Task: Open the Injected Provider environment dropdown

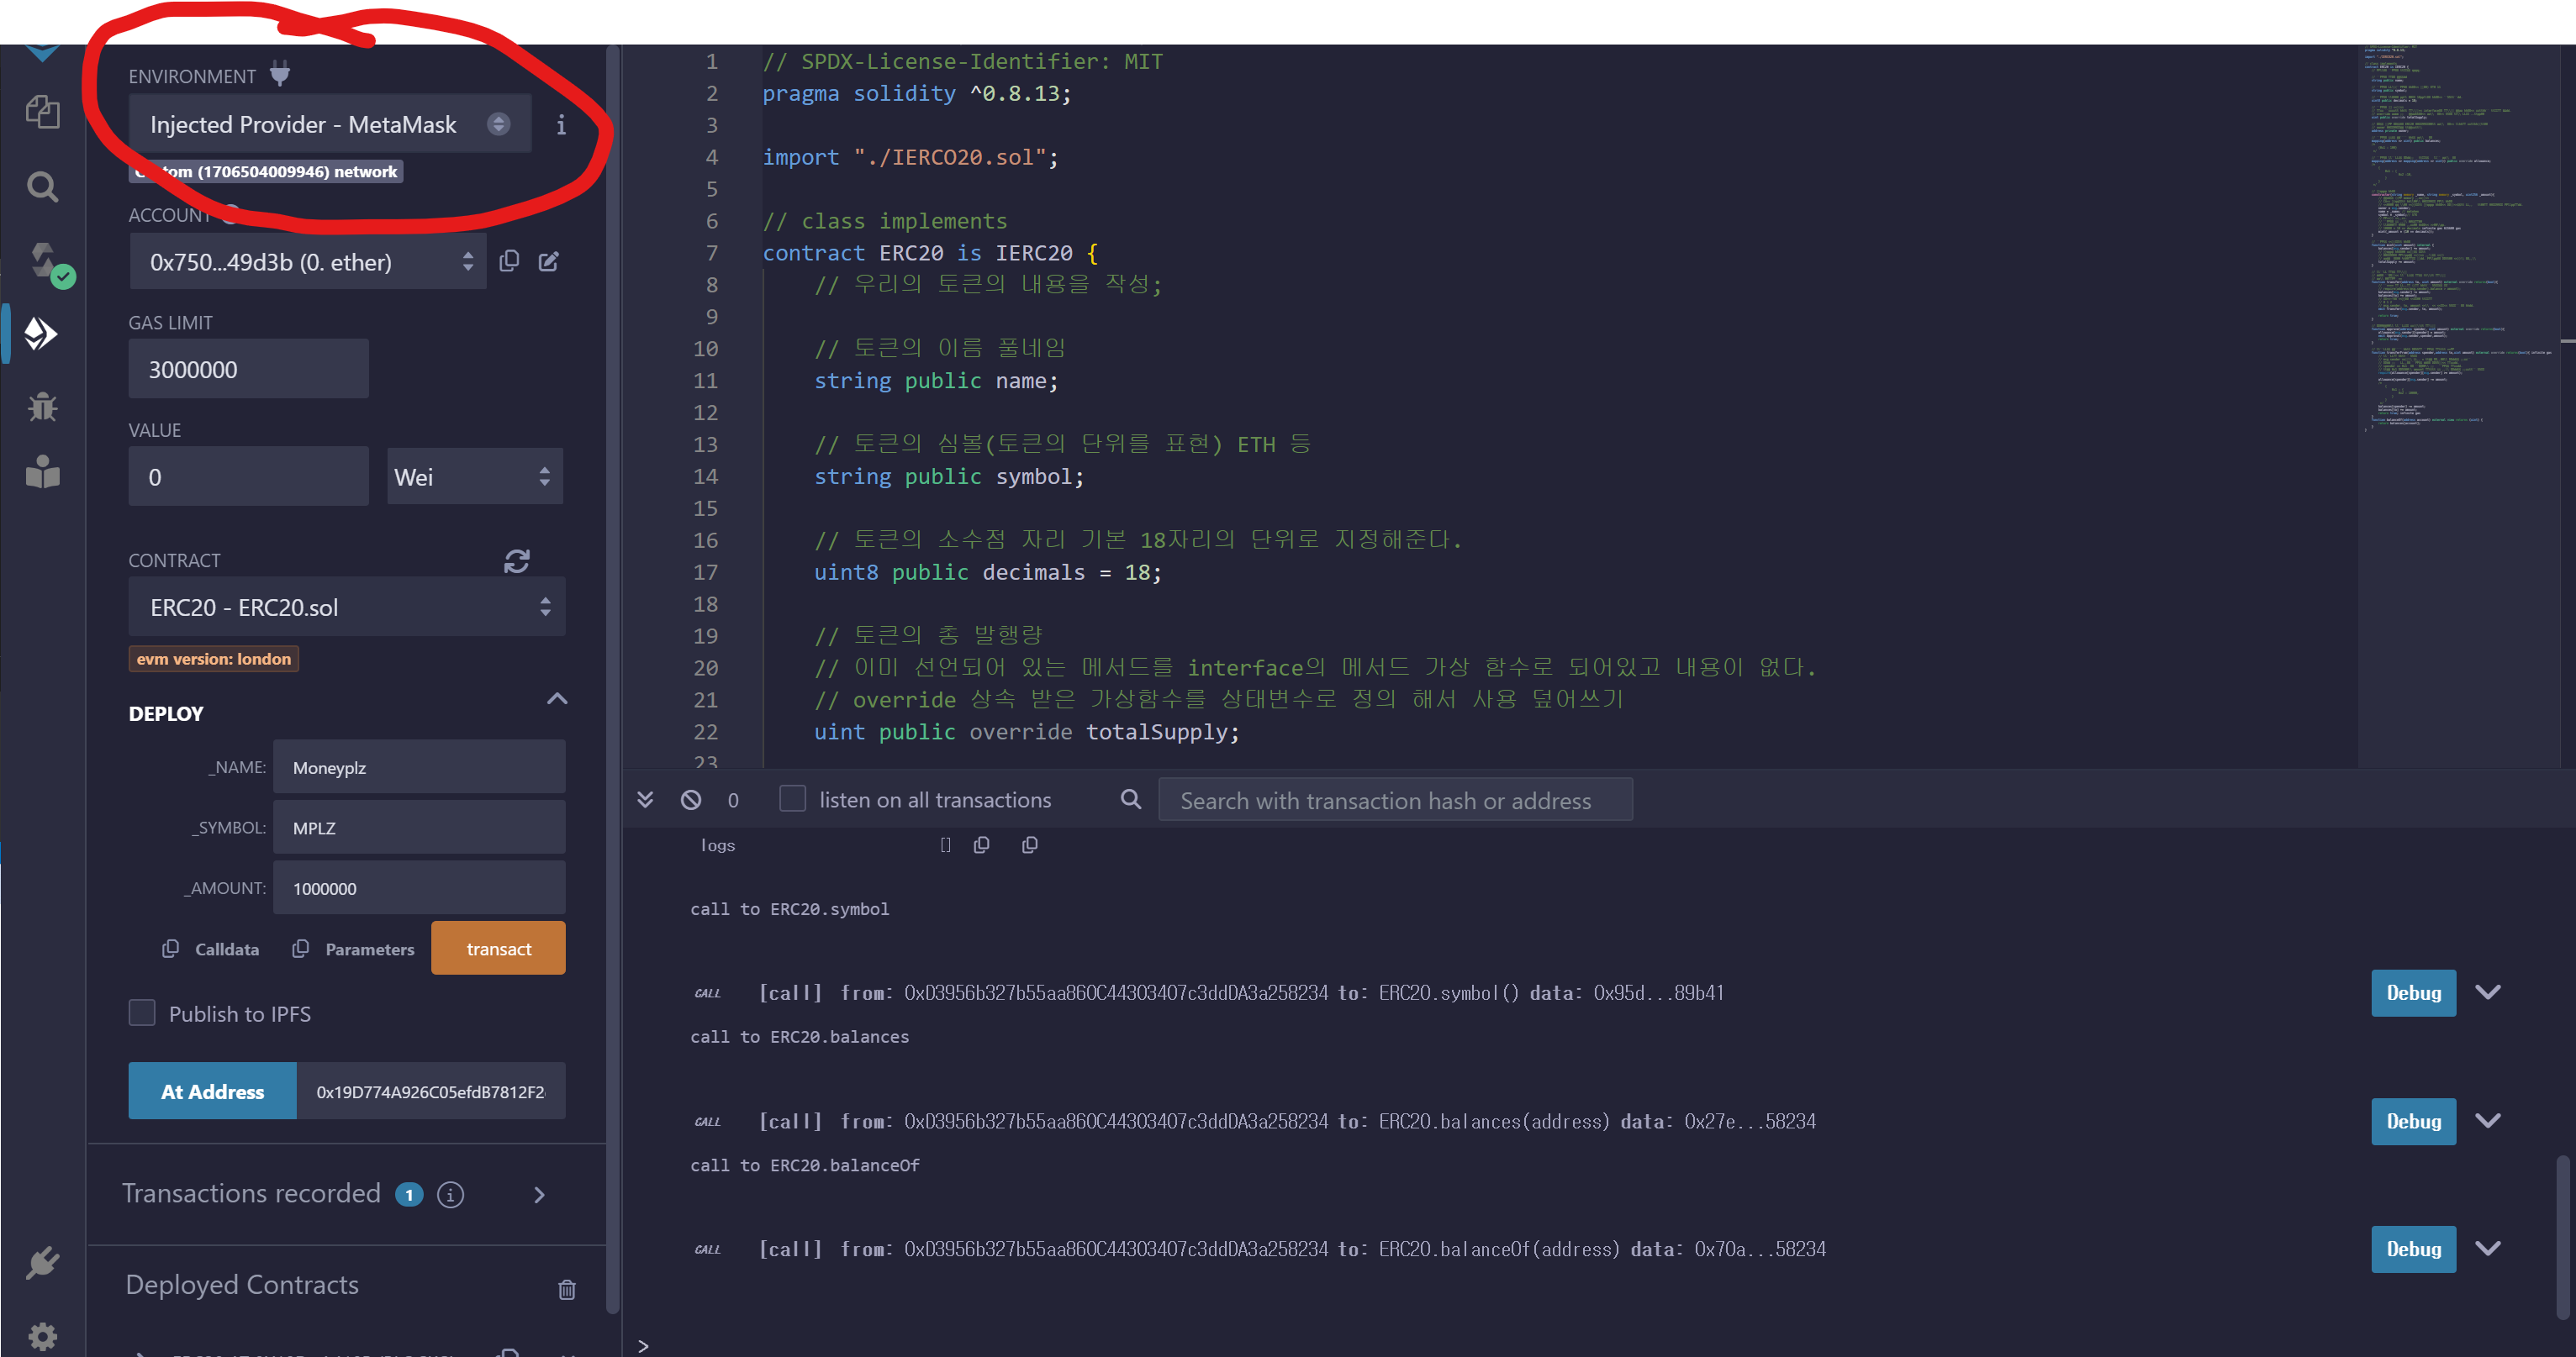Action: [x=329, y=124]
